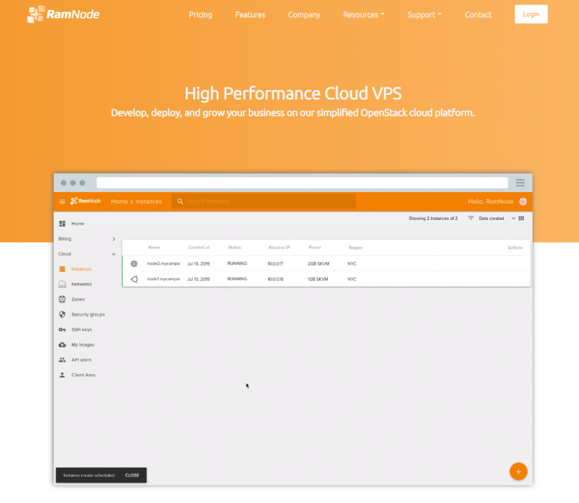Open the Company page

pyautogui.click(x=304, y=15)
